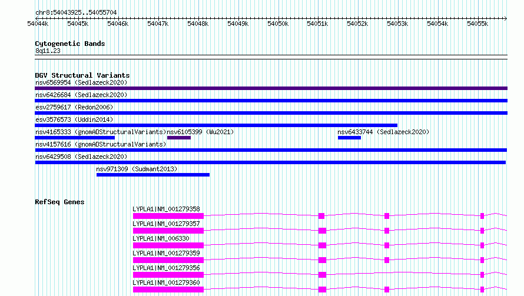The height and width of the screenshot is (296, 524).
Task: Open nsv4157616 (gnomADStructuralVariants) label
Action: (101, 144)
